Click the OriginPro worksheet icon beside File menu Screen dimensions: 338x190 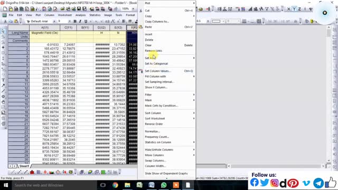tap(4, 15)
